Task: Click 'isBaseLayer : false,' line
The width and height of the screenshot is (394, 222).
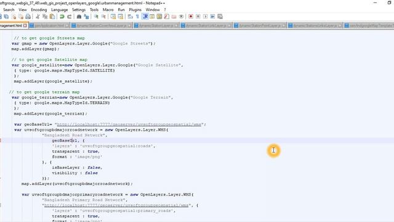Action: (x=77, y=168)
